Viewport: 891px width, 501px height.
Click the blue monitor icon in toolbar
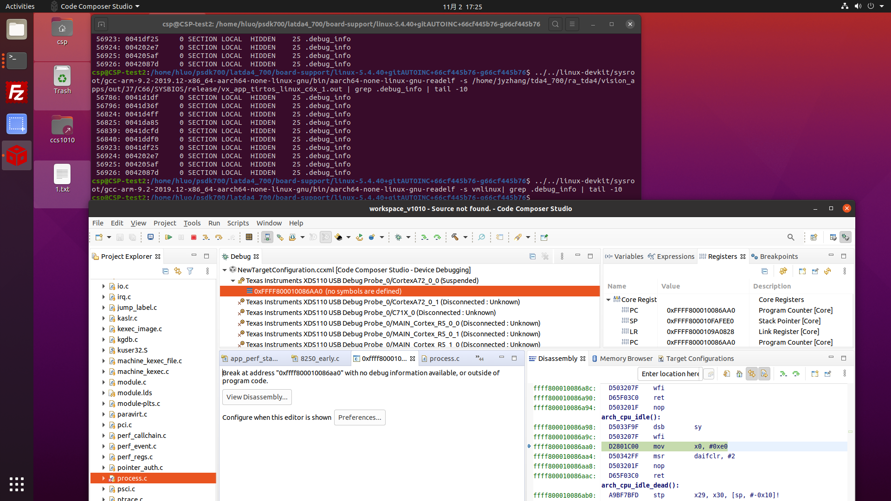pyautogui.click(x=150, y=237)
